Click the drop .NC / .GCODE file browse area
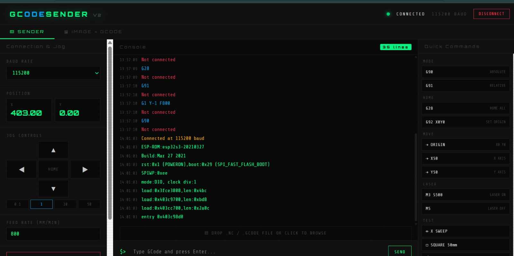The height and width of the screenshot is (256, 514). pos(265,233)
